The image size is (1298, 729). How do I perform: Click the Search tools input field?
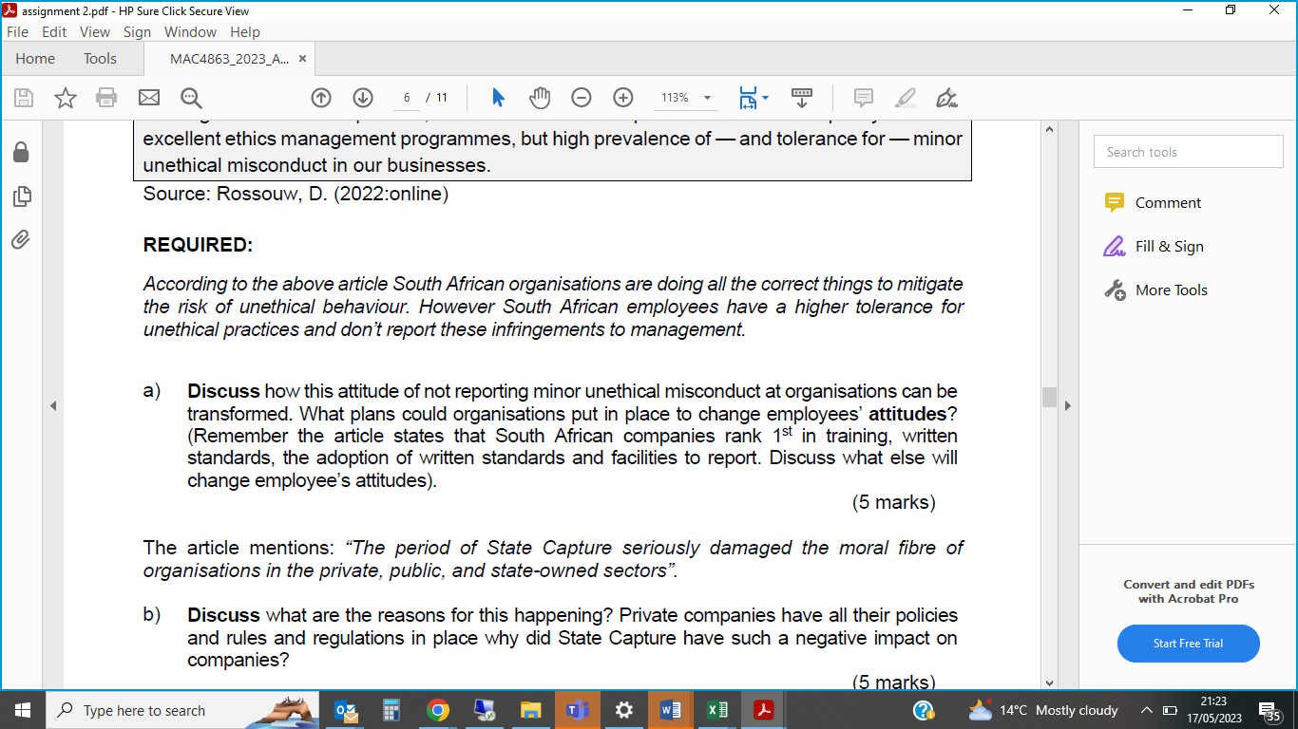[1188, 151]
